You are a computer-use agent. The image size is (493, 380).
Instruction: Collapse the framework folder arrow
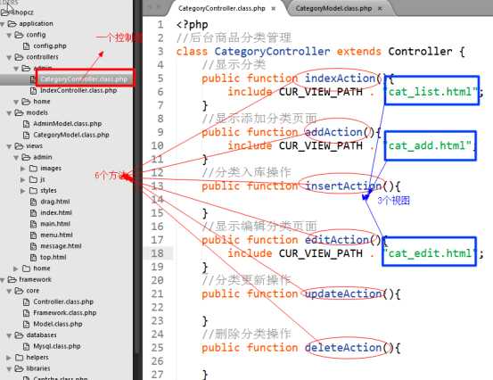(3, 280)
